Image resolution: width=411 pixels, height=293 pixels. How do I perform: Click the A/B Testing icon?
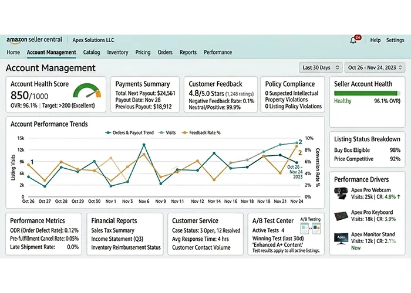tap(311, 229)
